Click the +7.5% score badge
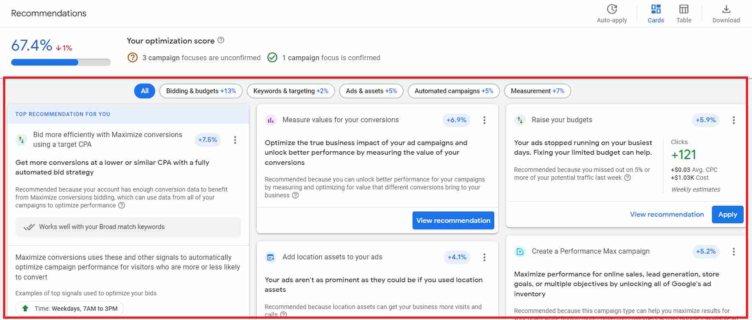 (x=208, y=140)
